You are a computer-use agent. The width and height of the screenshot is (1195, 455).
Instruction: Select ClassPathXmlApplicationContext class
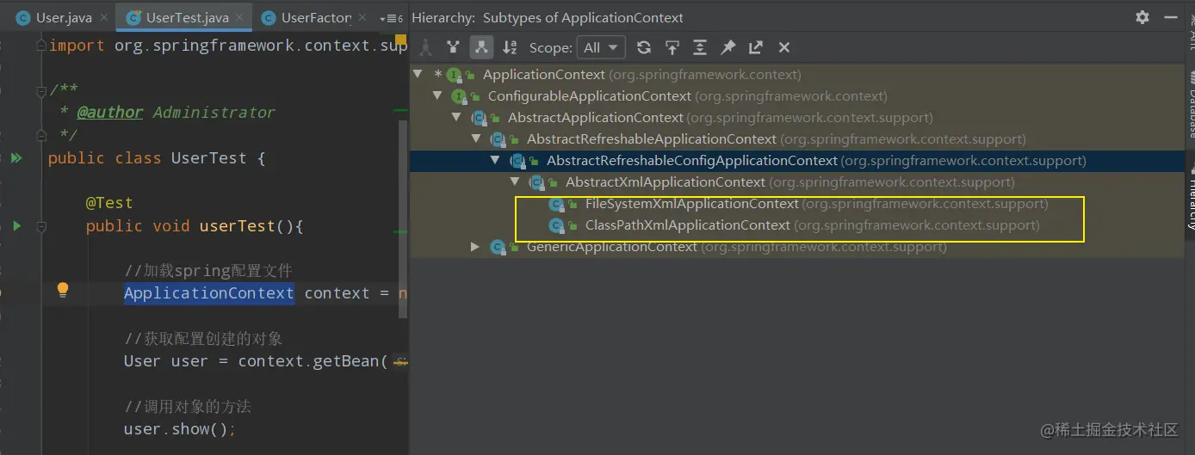coord(797,225)
